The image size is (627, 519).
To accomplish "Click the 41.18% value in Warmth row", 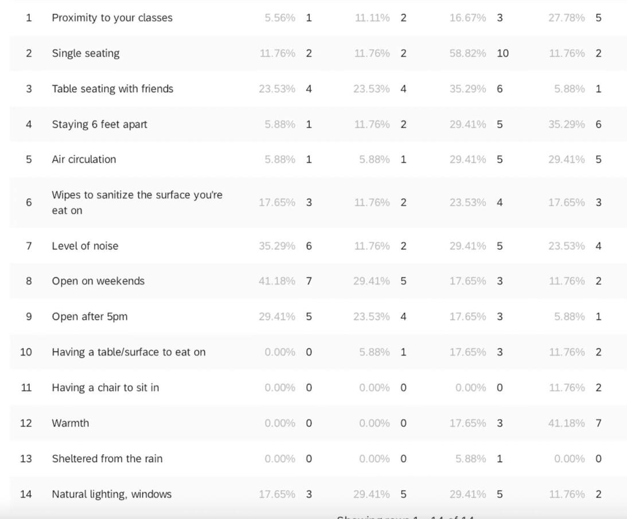I will pos(567,423).
